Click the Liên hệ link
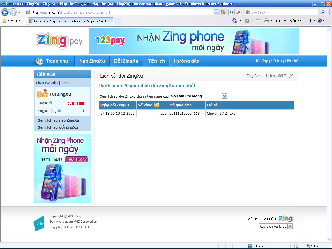Screen dimensions: 332x249 291,61
